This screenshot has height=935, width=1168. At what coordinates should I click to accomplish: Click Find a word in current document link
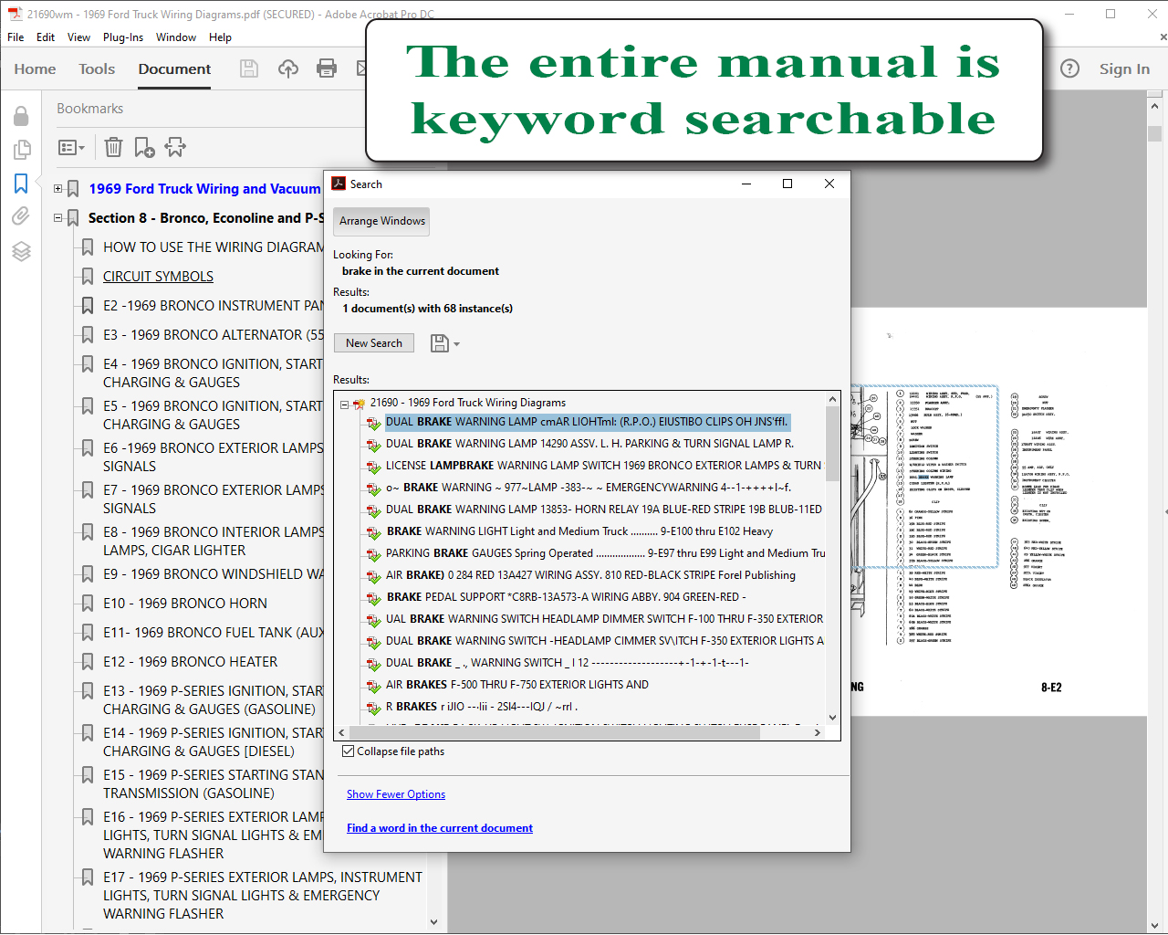(439, 828)
